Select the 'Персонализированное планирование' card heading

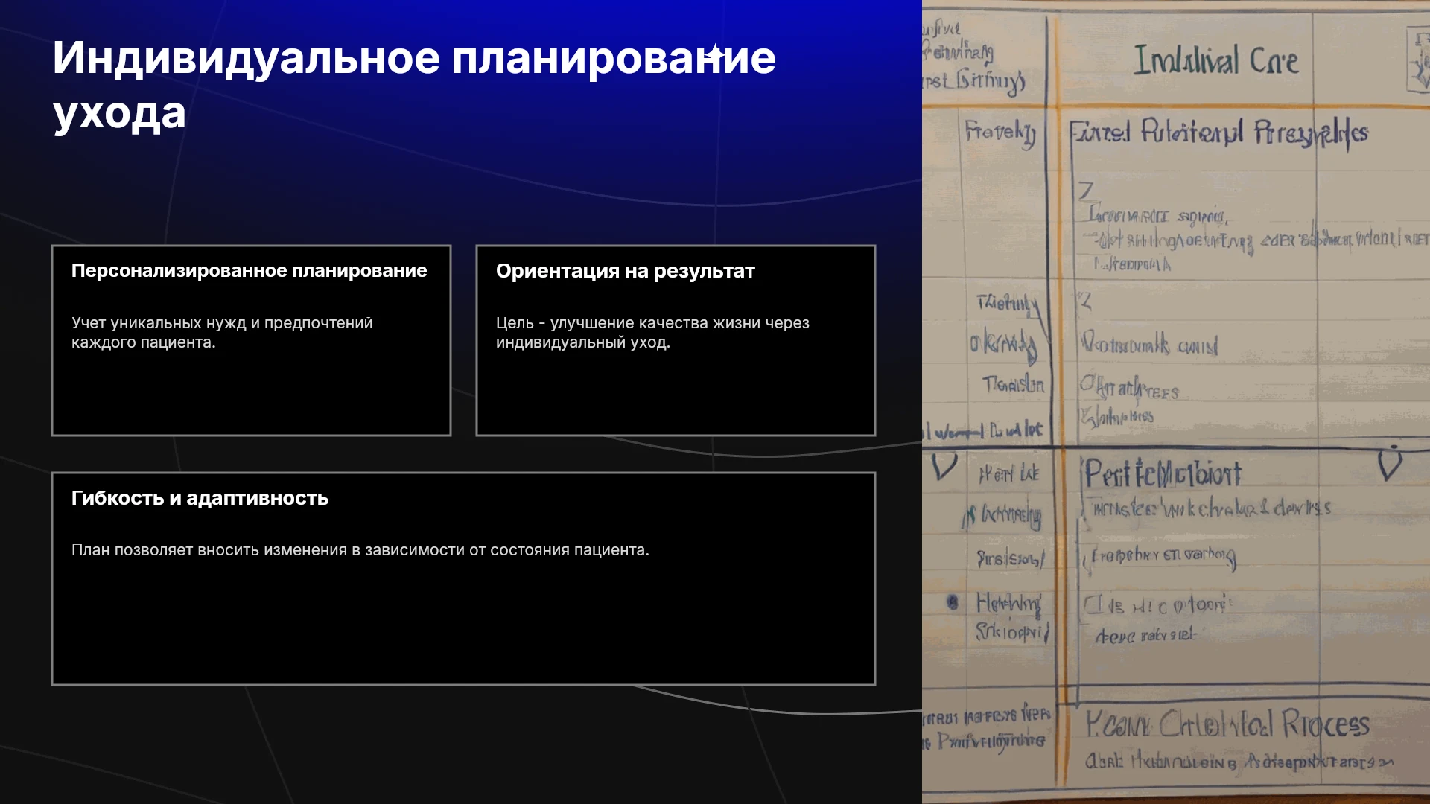[x=249, y=271]
